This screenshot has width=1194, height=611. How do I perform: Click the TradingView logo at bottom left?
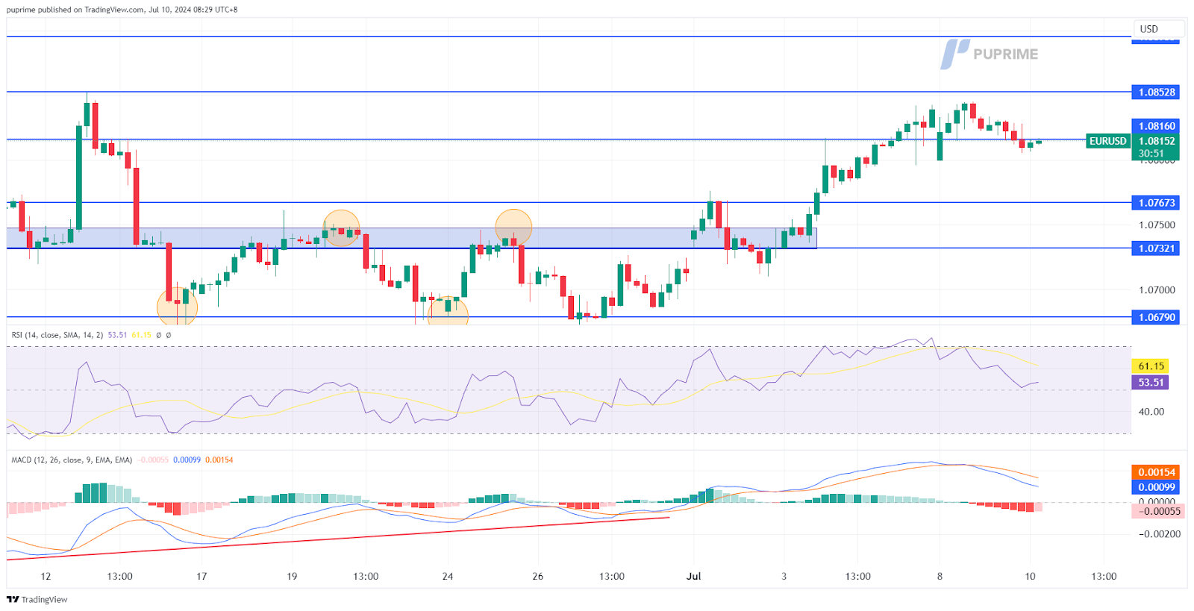pyautogui.click(x=37, y=599)
